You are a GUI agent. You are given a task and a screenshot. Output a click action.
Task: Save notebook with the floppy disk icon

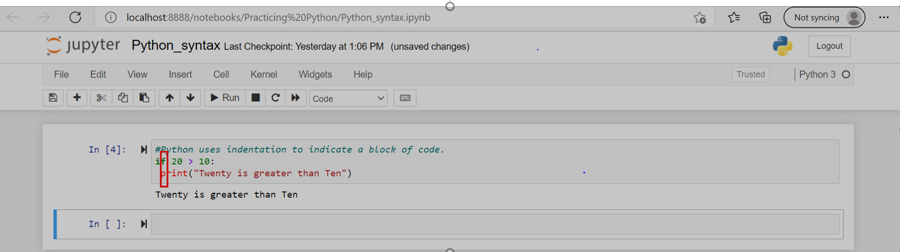[53, 98]
